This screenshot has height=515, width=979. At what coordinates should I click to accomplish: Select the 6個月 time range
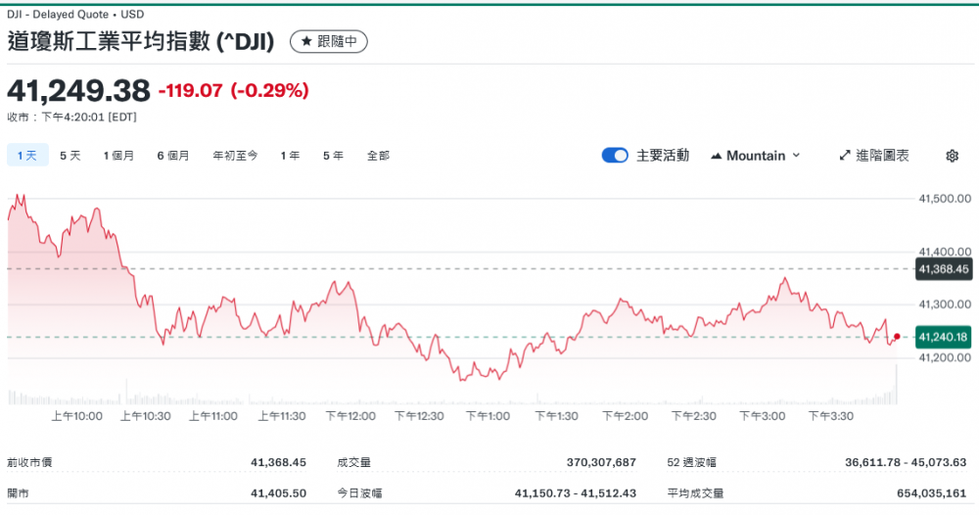[173, 156]
